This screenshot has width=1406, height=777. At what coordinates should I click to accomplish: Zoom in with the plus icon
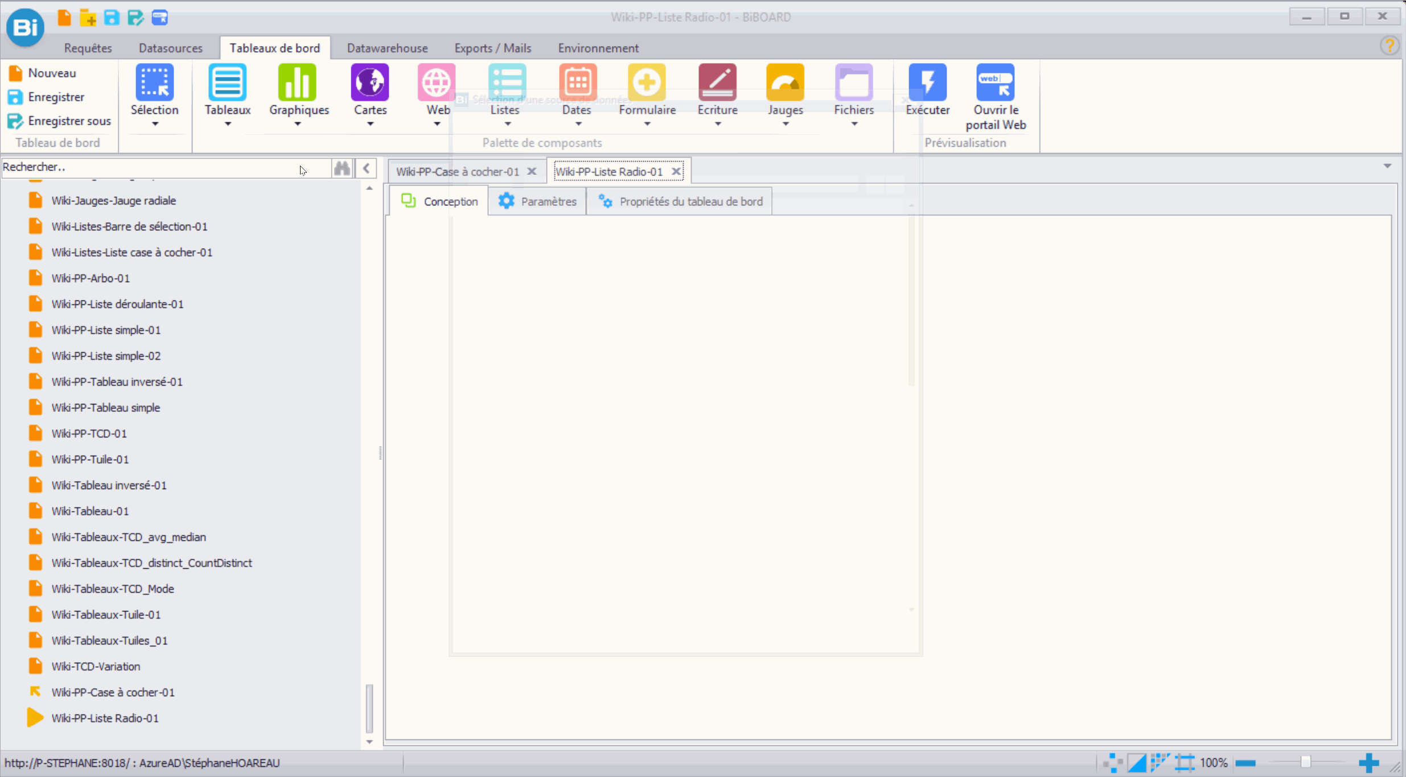click(1369, 763)
